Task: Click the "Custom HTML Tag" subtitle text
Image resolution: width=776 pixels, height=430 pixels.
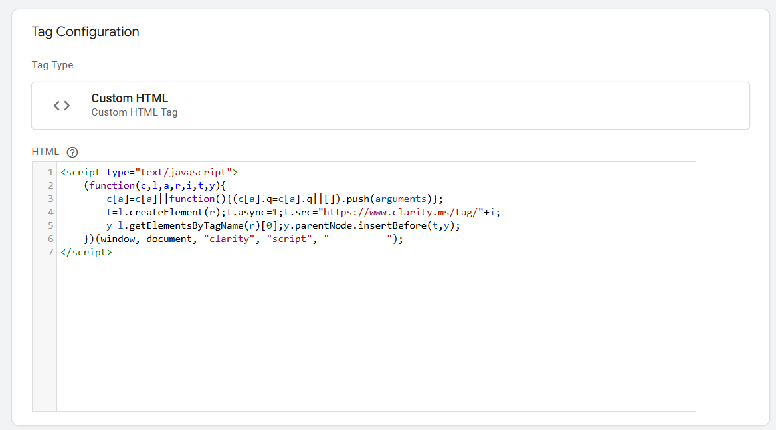Action: click(x=134, y=112)
